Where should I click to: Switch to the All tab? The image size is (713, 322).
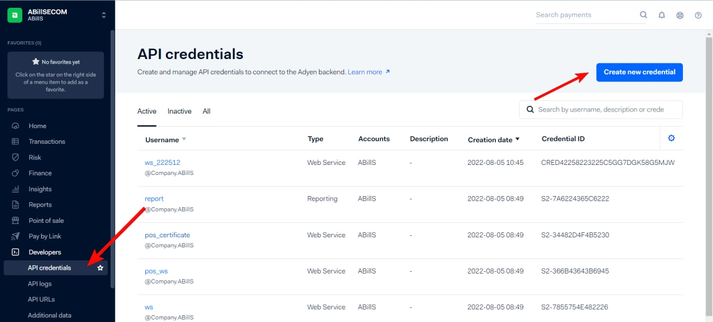[207, 111]
